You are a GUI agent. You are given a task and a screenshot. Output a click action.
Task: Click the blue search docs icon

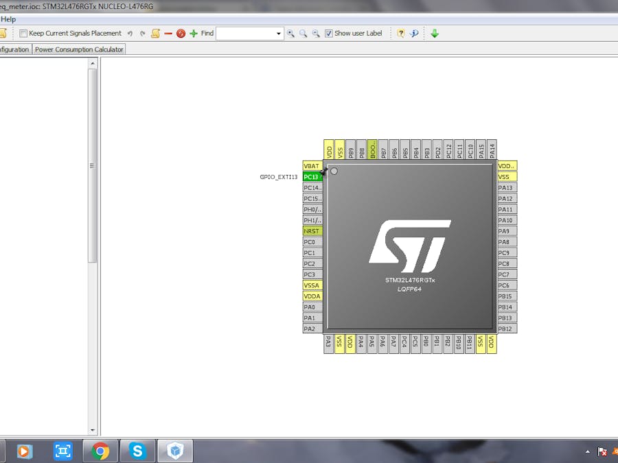[x=415, y=33]
